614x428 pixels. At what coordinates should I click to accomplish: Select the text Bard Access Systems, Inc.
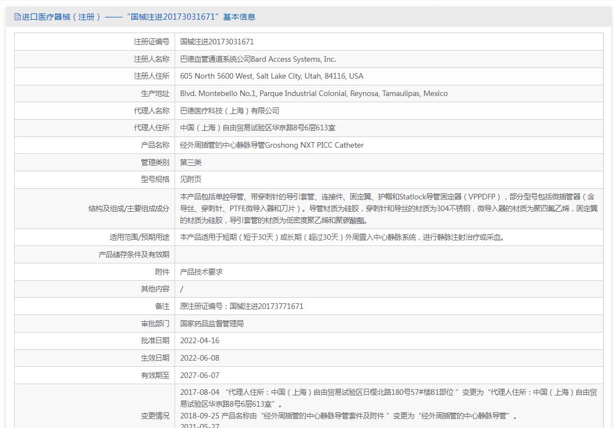pyautogui.click(x=294, y=59)
